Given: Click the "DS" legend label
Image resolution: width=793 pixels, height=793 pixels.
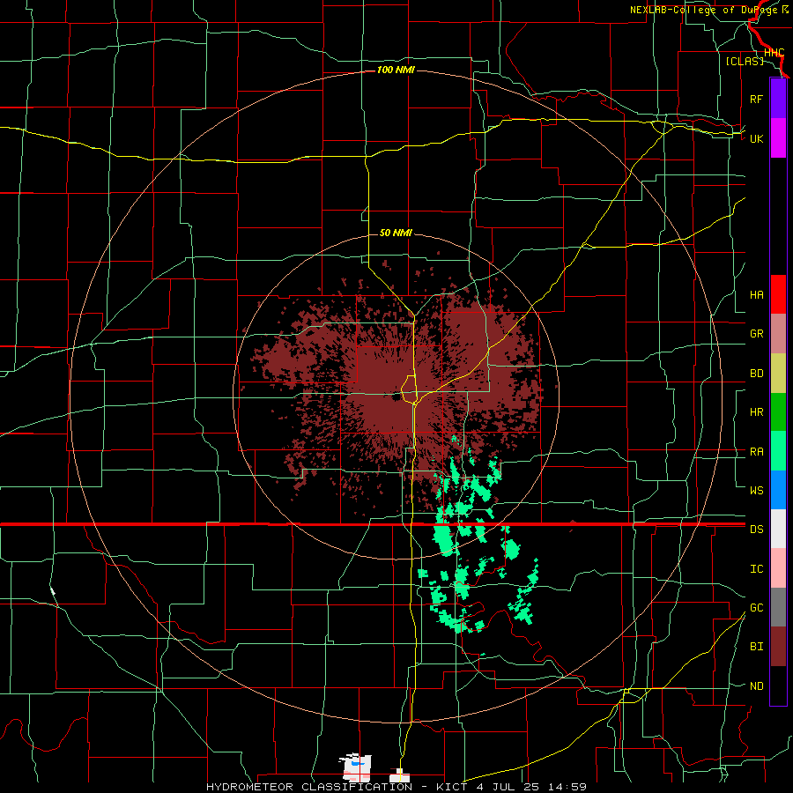Looking at the screenshot, I should click(x=756, y=530).
